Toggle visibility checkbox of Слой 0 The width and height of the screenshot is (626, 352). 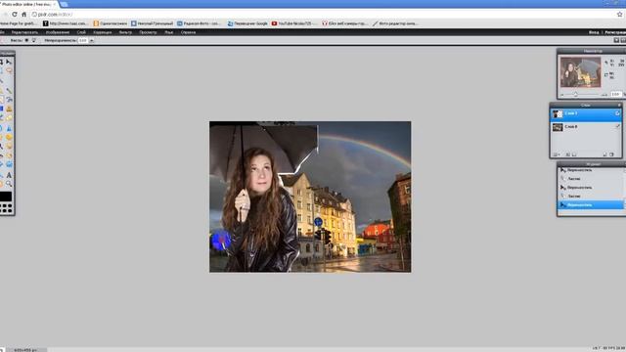(617, 127)
